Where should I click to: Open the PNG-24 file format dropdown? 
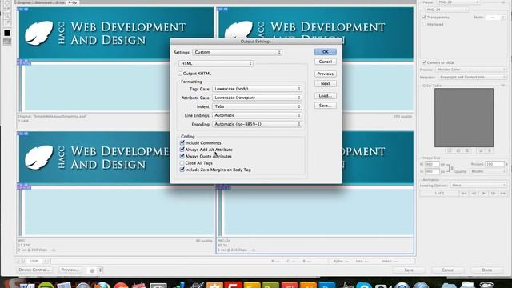(x=446, y=10)
